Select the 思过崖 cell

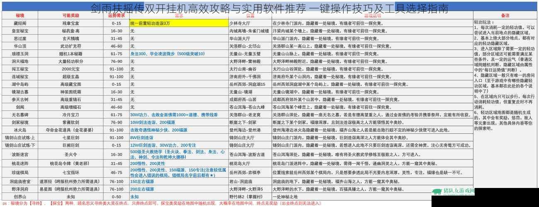20,39
